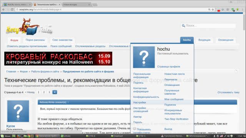Reload the page with the refresh icon
This screenshot has height=138, width=246.
tap(12, 10)
